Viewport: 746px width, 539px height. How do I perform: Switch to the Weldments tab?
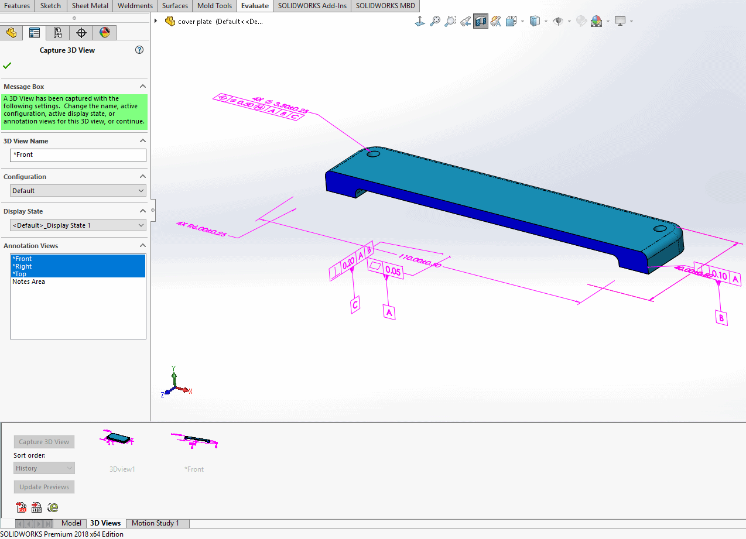(x=135, y=6)
